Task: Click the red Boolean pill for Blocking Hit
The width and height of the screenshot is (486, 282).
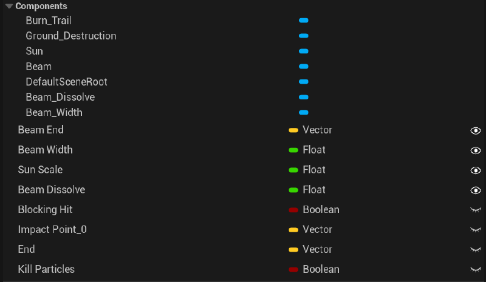Action: pyautogui.click(x=293, y=210)
